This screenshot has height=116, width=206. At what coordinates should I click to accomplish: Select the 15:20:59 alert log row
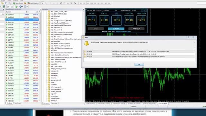[x=139, y=52]
